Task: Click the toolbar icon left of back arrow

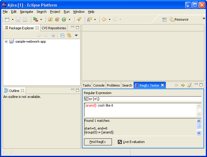Action: [x=89, y=19]
